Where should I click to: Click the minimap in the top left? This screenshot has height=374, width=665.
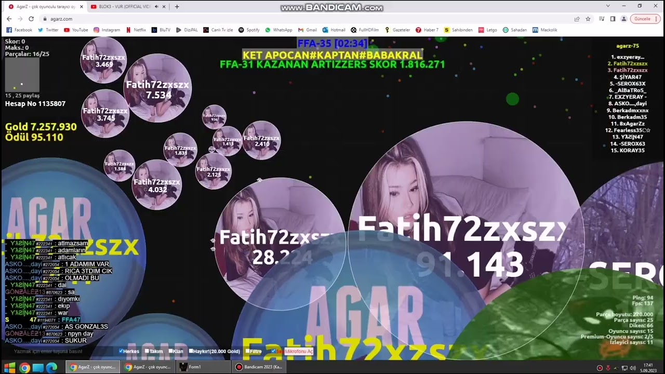22,75
